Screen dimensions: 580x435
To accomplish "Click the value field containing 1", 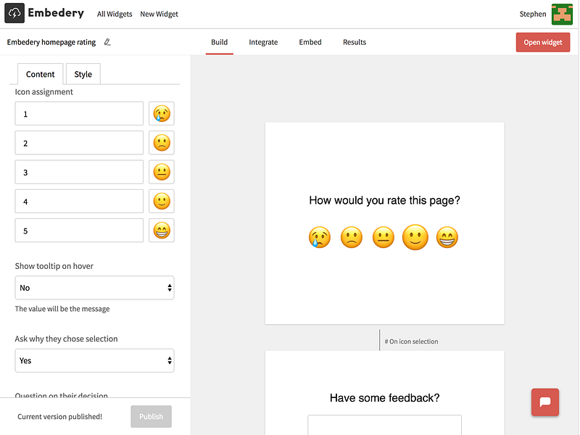I will 79,114.
